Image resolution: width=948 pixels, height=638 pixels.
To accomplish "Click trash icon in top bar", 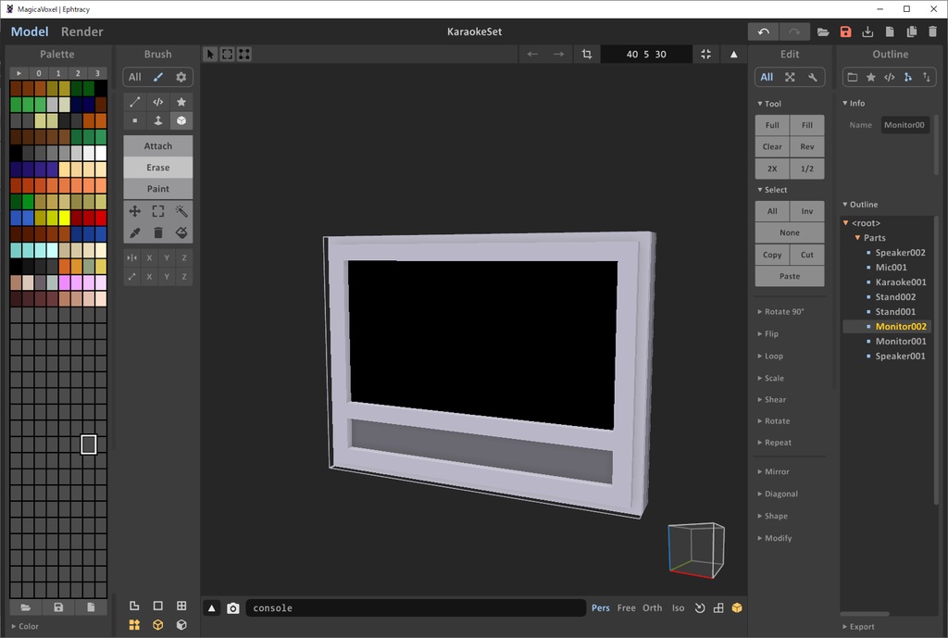I will pyautogui.click(x=933, y=32).
